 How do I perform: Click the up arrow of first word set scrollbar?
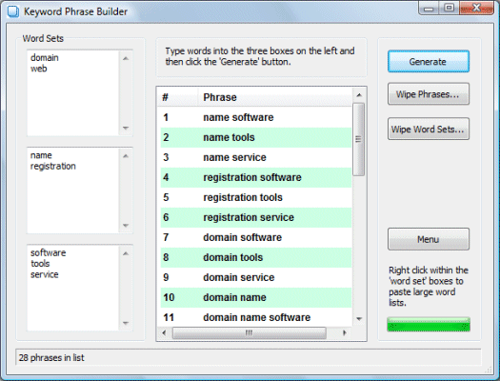click(126, 58)
